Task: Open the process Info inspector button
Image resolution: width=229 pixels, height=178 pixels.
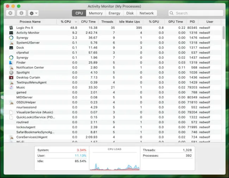Action: click(21, 13)
